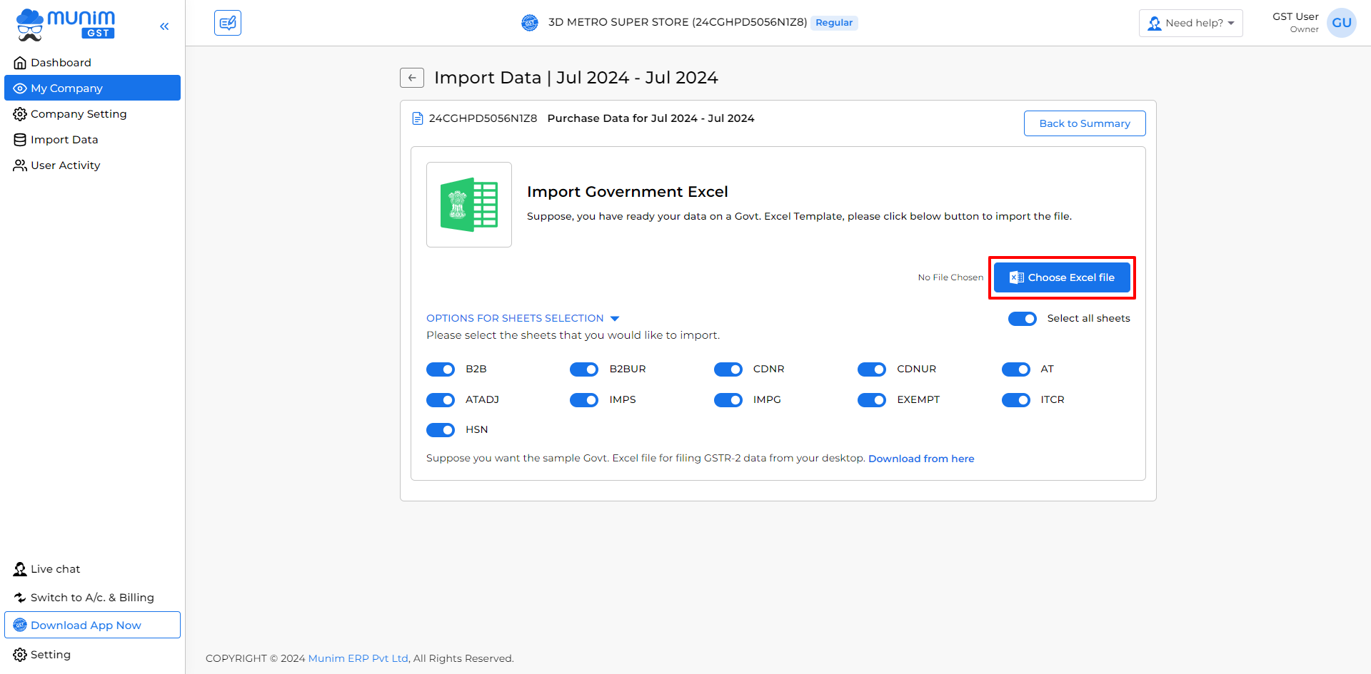The width and height of the screenshot is (1371, 674).
Task: Toggle the ITCR sheet switch
Action: tap(1016, 400)
